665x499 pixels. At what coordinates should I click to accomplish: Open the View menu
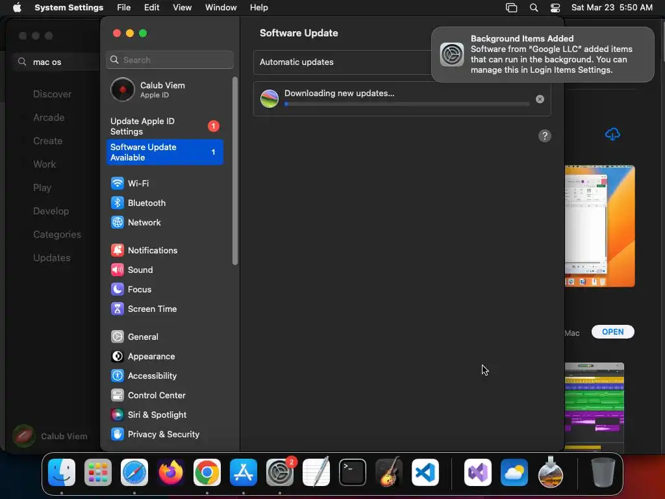pos(182,7)
